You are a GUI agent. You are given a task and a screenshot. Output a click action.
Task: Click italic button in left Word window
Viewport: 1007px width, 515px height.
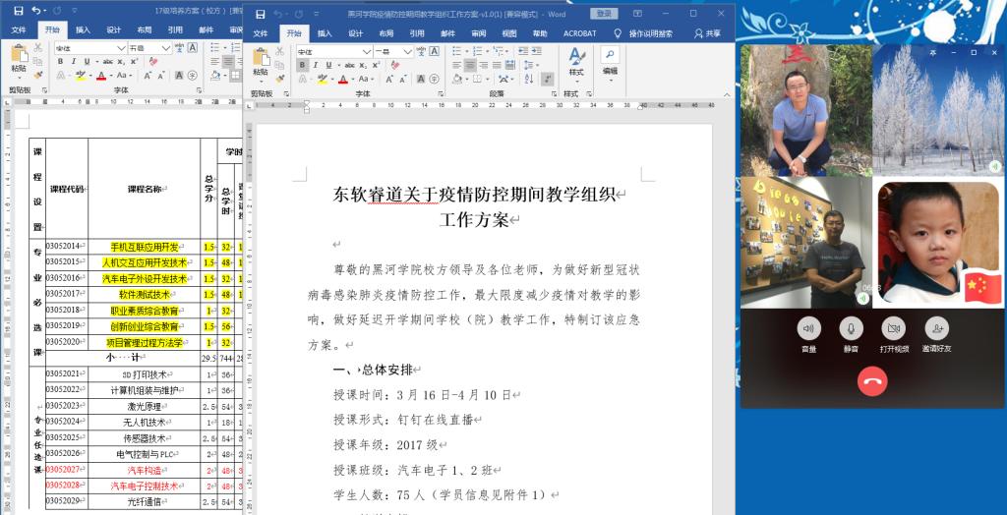click(x=74, y=61)
